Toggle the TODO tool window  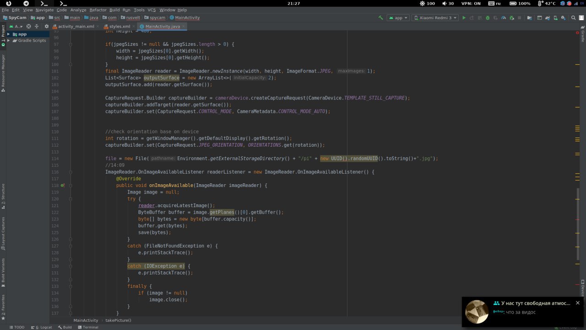click(16, 327)
